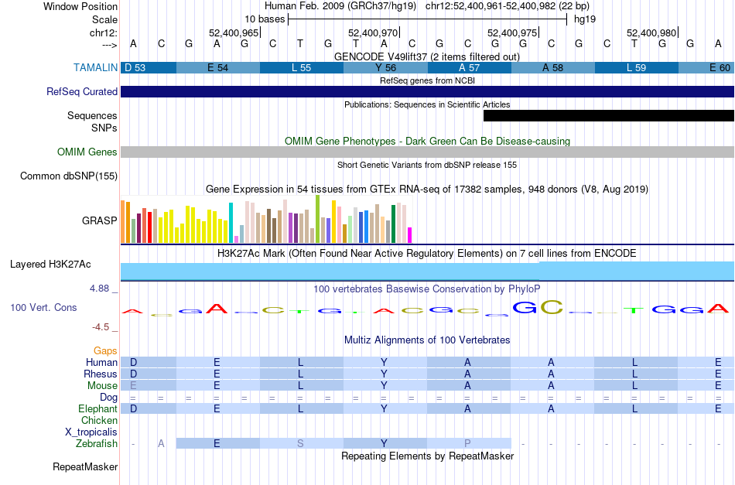This screenshot has width=735, height=485.
Task: Click the L 59 codon block in TAMALIN
Action: (x=637, y=67)
